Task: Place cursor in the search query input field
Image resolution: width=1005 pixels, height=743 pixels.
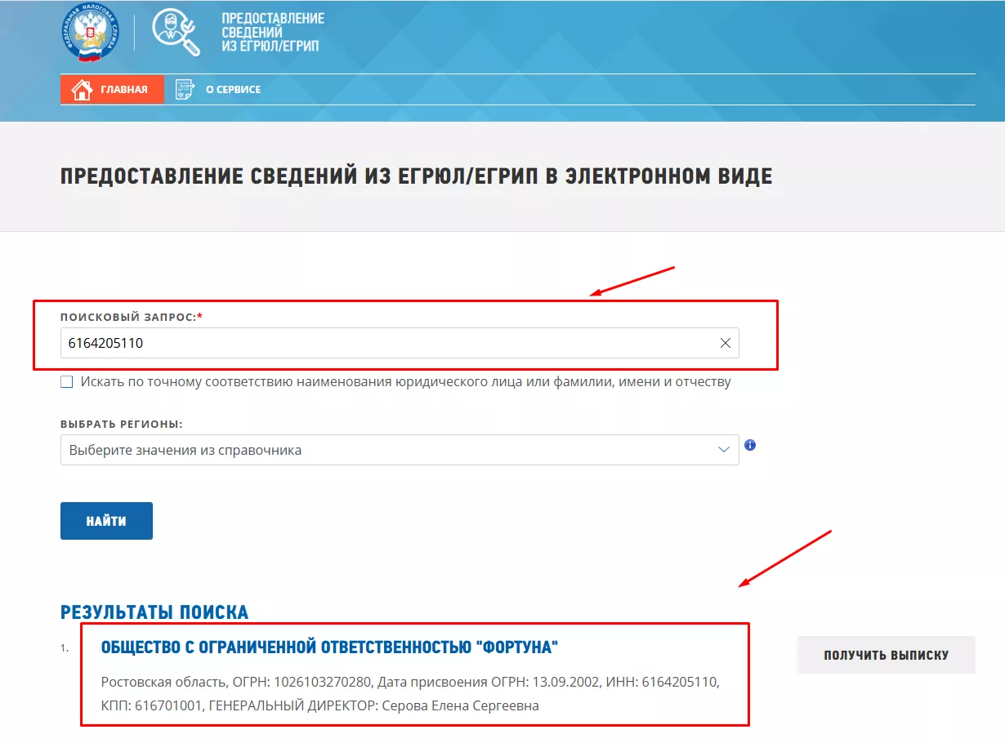Action: click(327, 343)
